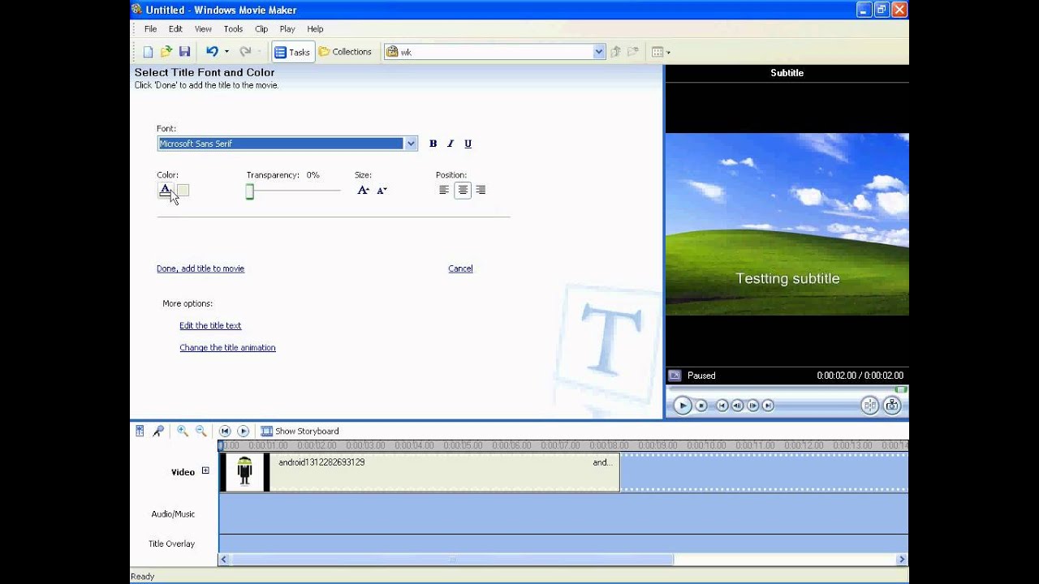Select the android clip thumbnail on the timeline
1039x584 pixels.
(244, 472)
